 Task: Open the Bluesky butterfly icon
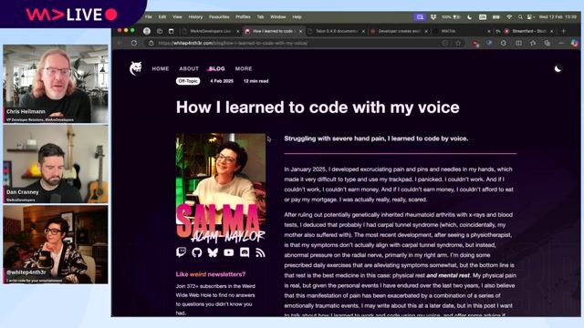(213, 252)
